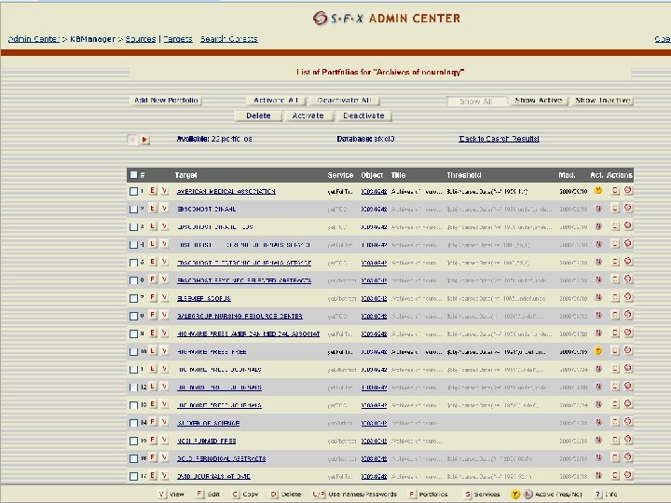Check the Highwire Press Free row checkbox
671x503 pixels.
(x=133, y=351)
